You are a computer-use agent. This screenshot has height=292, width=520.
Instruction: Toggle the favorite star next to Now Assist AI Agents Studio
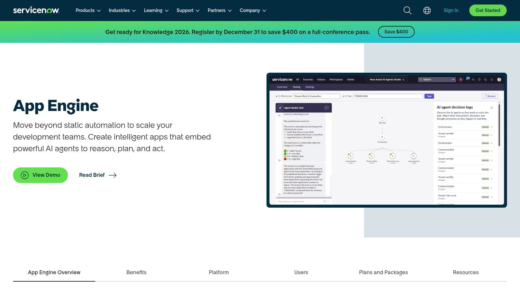(403, 79)
